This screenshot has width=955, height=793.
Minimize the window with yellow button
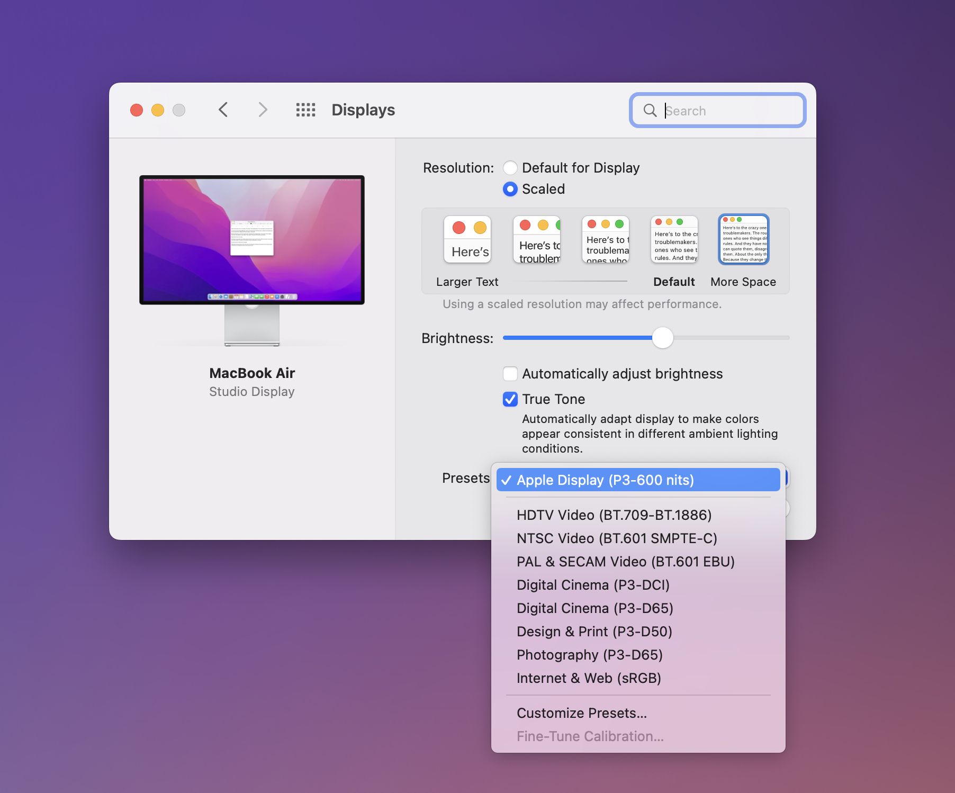click(158, 110)
